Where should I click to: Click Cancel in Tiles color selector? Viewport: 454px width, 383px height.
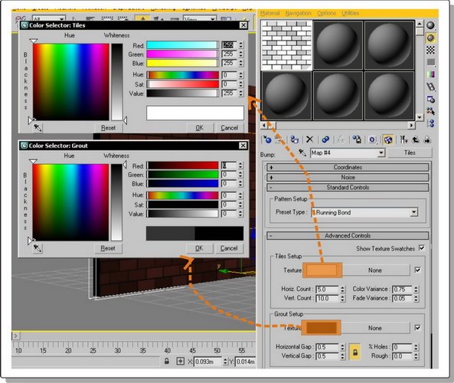230,128
